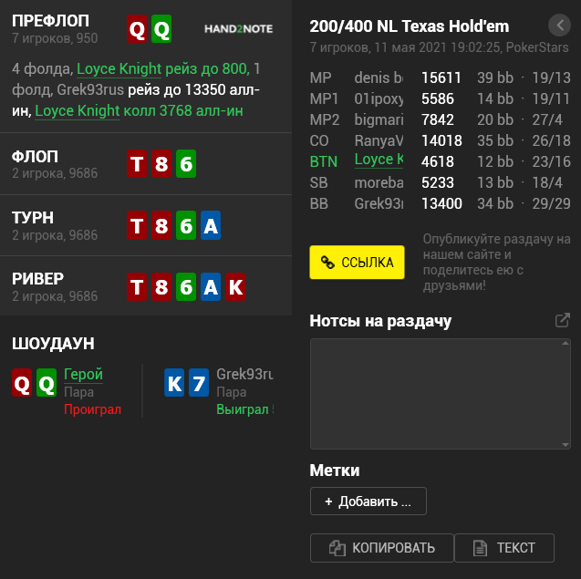Click the '200/400 NL Texas Hold'em' title
This screenshot has height=579, width=581.
click(409, 26)
